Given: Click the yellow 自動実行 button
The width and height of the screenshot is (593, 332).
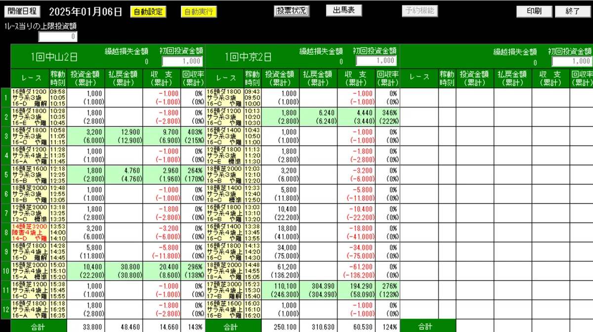Looking at the screenshot, I should click(199, 12).
